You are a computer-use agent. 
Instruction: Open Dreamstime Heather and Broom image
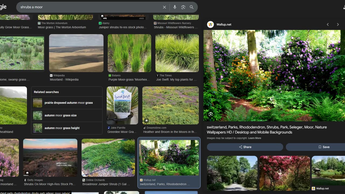(x=171, y=105)
